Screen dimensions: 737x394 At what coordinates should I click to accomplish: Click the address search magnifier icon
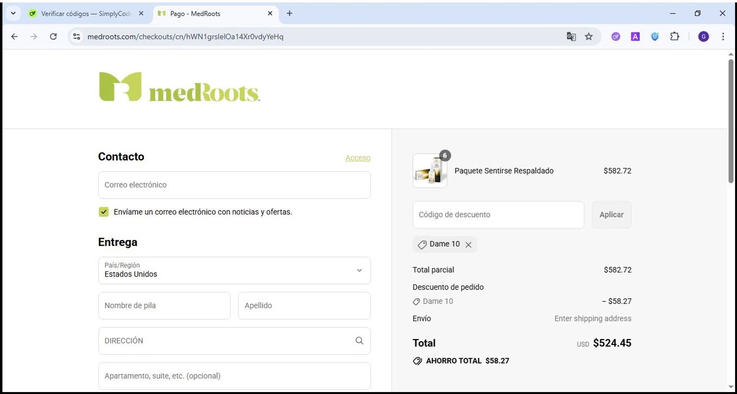point(359,341)
